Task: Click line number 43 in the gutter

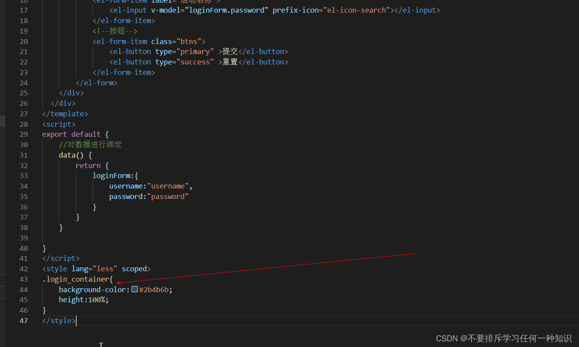Action: click(x=24, y=279)
